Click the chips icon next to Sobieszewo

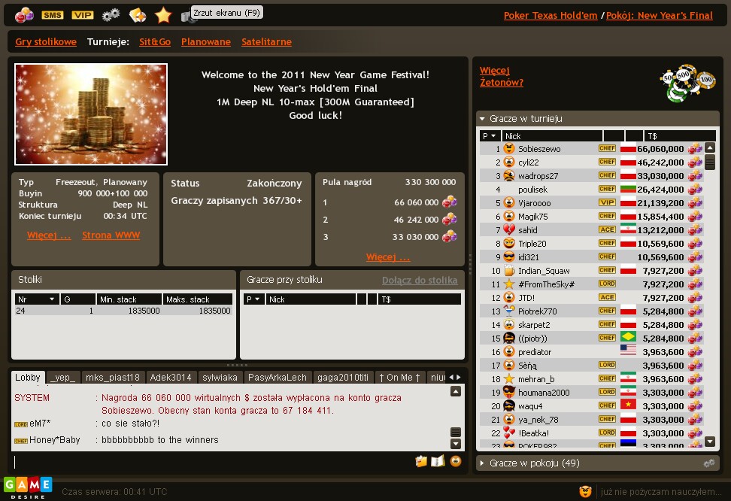pos(695,149)
